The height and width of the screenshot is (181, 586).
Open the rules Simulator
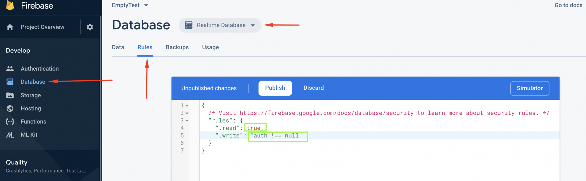click(x=530, y=88)
